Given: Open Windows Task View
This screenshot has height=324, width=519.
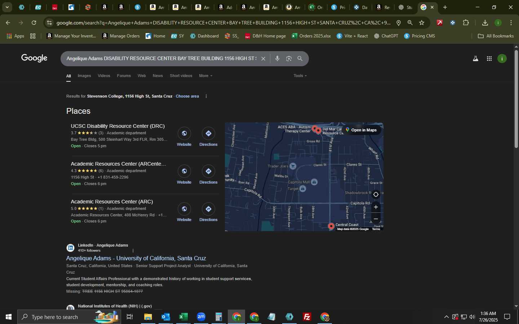Looking at the screenshot, I should pos(130,317).
